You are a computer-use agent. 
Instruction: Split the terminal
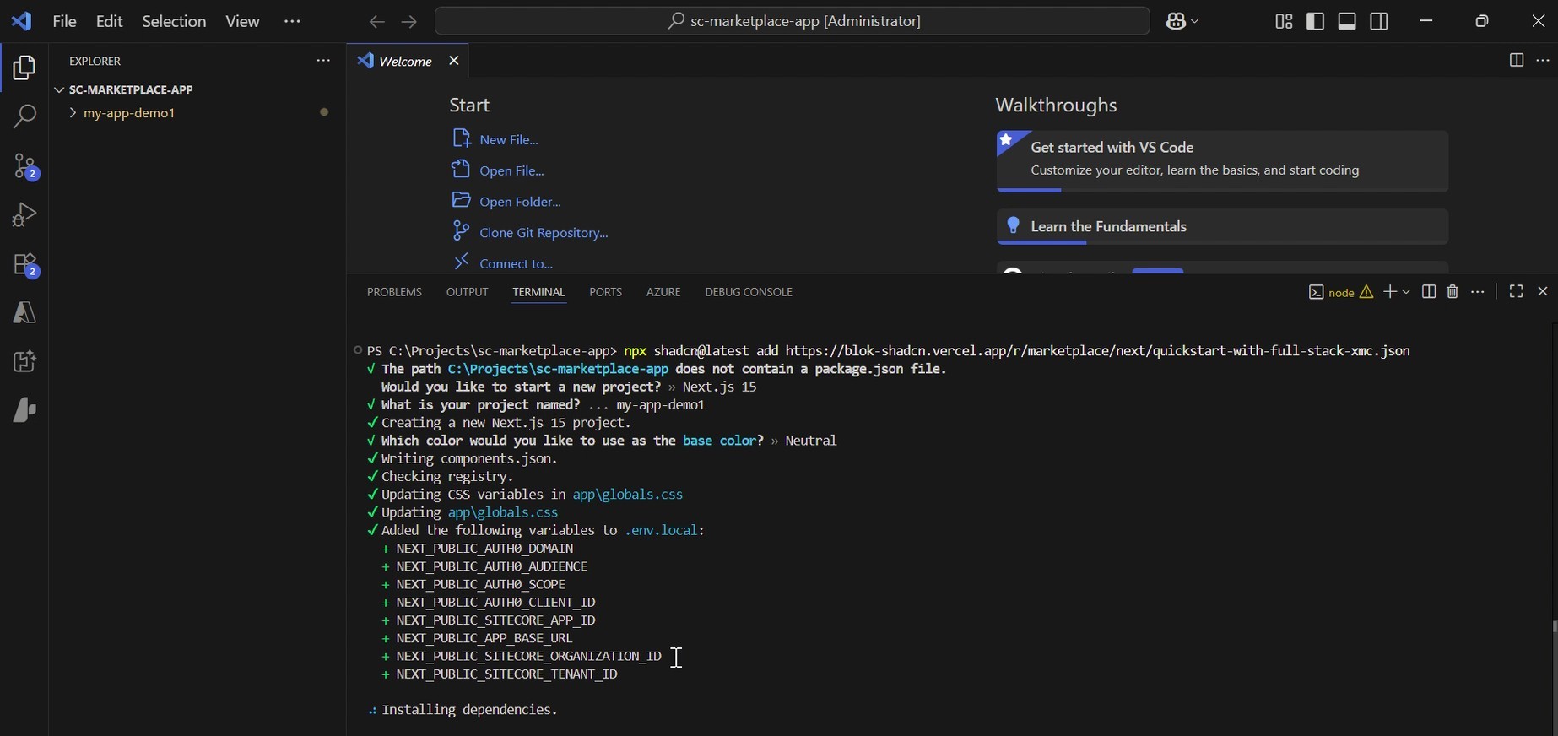[1429, 291]
